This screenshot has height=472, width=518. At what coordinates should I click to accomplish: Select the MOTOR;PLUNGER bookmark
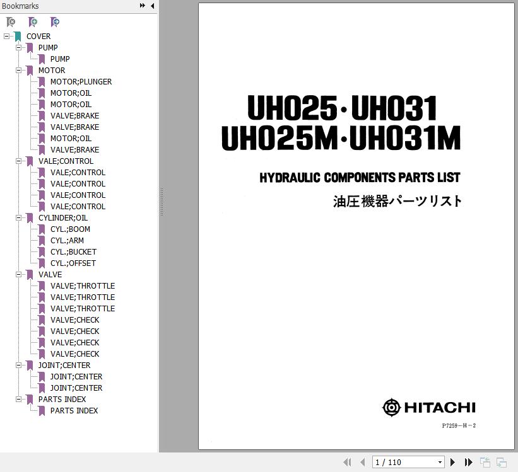(81, 81)
